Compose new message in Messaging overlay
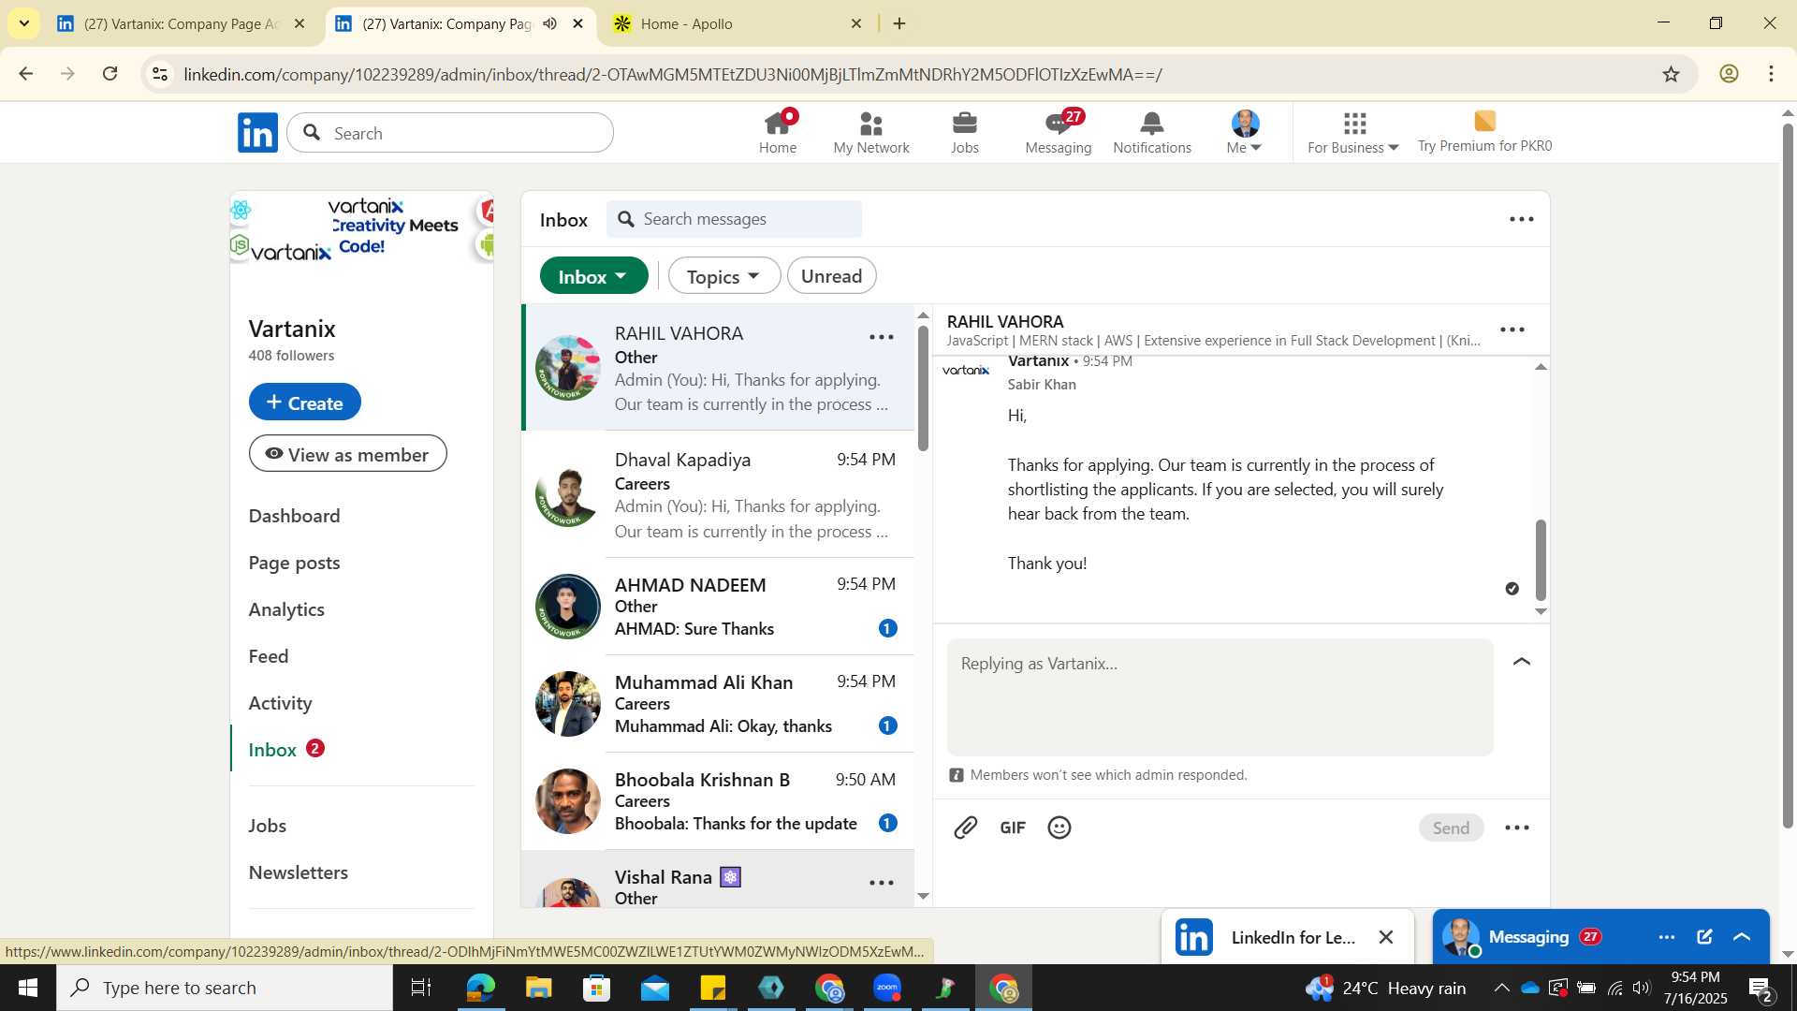The width and height of the screenshot is (1797, 1011). [x=1704, y=937]
